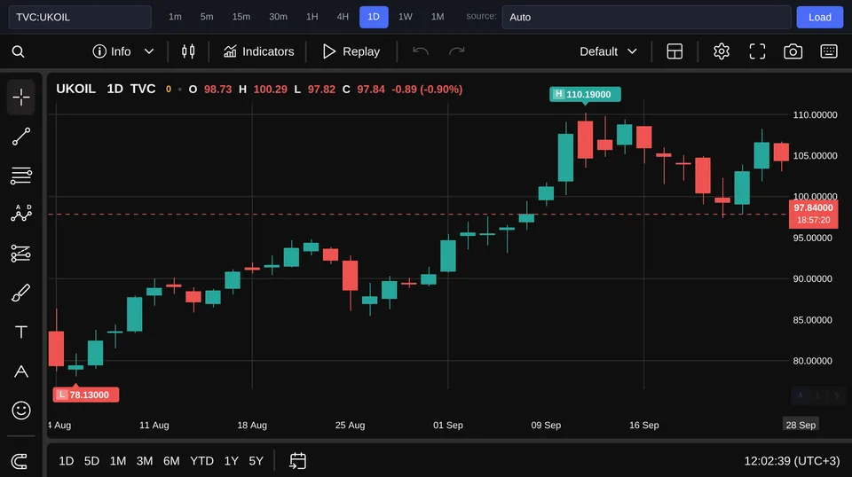Redo the last chart action
This screenshot has height=477, width=852.
click(456, 51)
